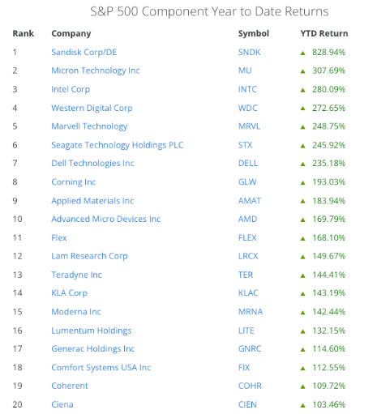Select the AMAT ticker symbol
Screen dimensions: 377x414
(250, 201)
